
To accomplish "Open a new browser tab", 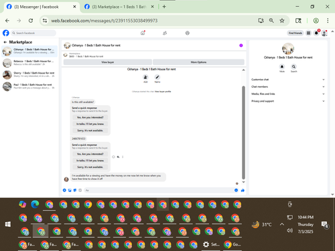I will click(164, 7).
